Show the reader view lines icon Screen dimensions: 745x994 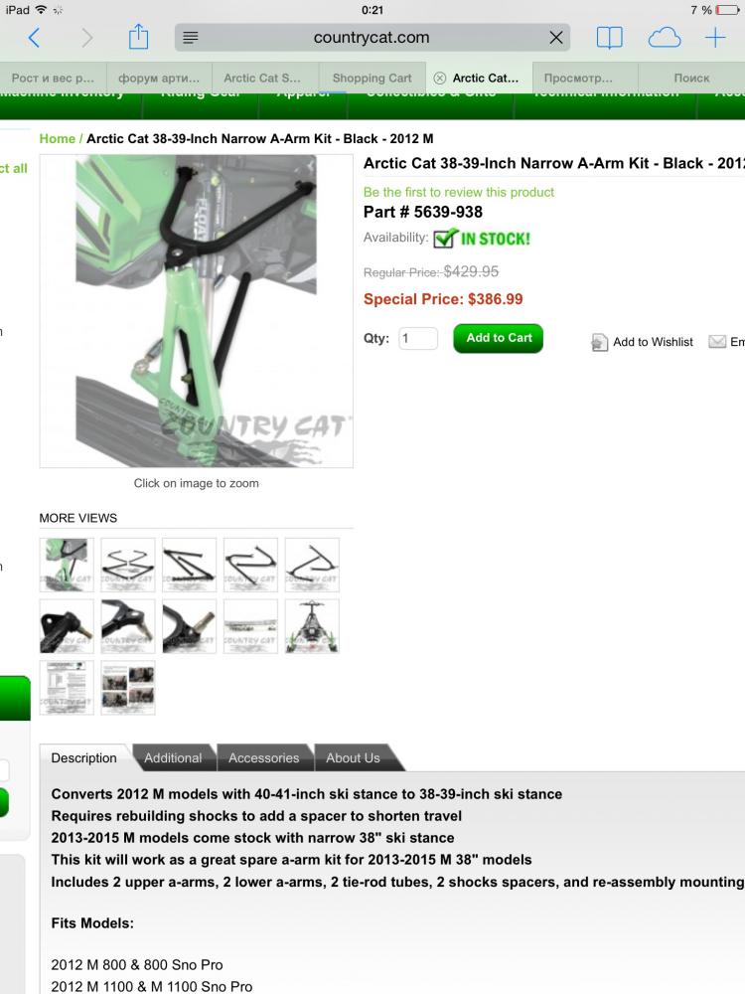coord(190,38)
